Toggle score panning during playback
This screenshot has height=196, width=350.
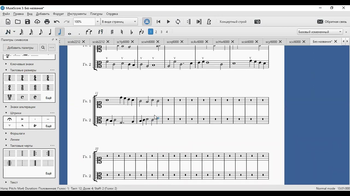[199, 22]
